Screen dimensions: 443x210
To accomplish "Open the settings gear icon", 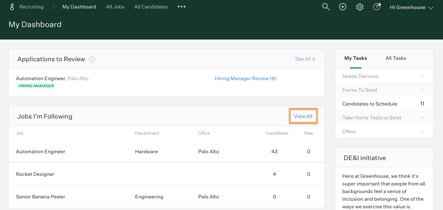I will 360,7.
